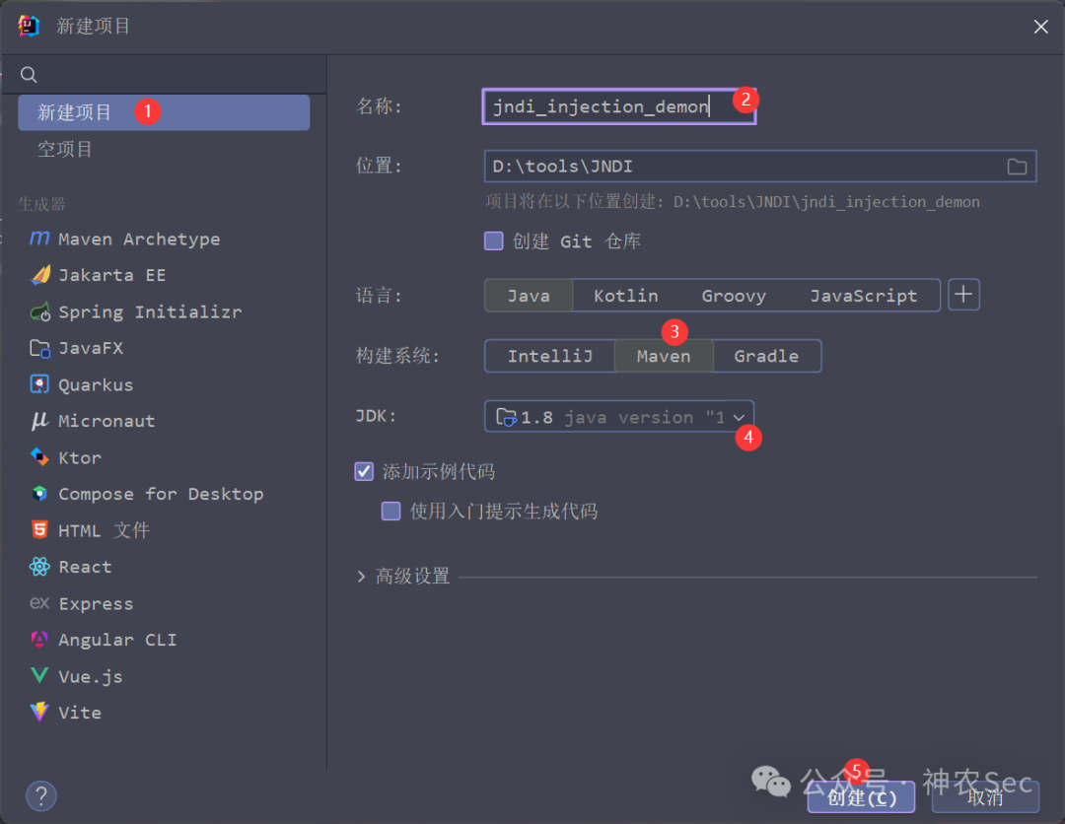Image resolution: width=1065 pixels, height=824 pixels.
Task: Select Java as the language
Action: 530,296
